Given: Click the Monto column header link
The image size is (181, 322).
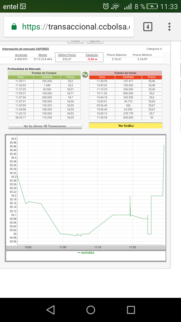Looking at the screenshot, I should (43, 55).
